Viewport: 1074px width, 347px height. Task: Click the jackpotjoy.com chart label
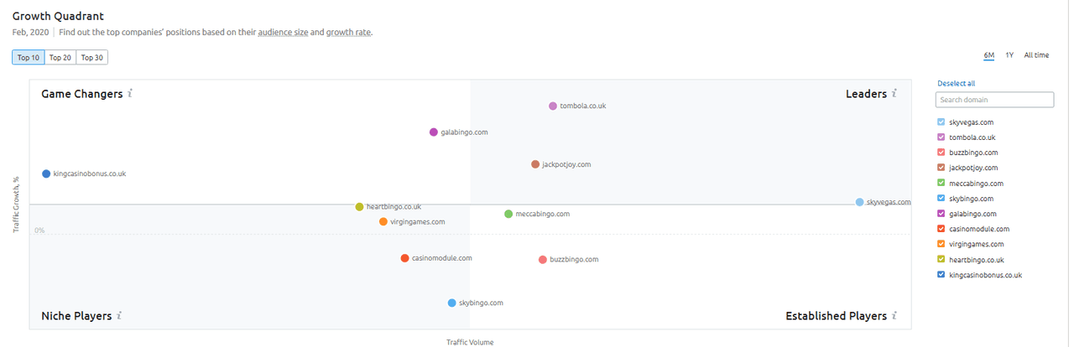pos(567,164)
